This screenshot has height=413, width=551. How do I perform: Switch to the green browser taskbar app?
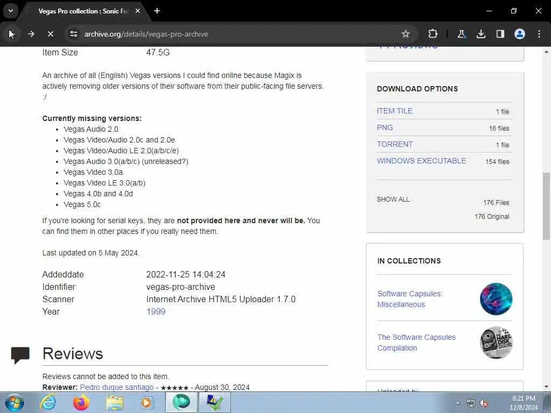181,402
